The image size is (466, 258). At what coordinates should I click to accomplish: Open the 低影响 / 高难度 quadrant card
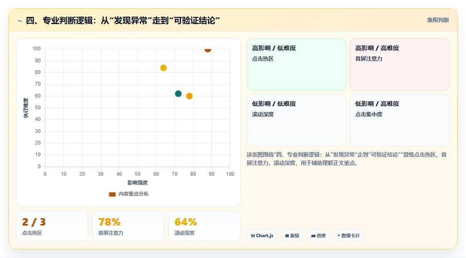tap(400, 120)
